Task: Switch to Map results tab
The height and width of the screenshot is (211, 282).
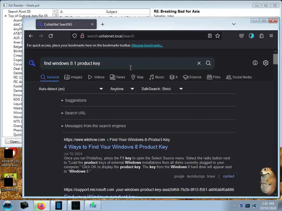Action: pos(137,77)
